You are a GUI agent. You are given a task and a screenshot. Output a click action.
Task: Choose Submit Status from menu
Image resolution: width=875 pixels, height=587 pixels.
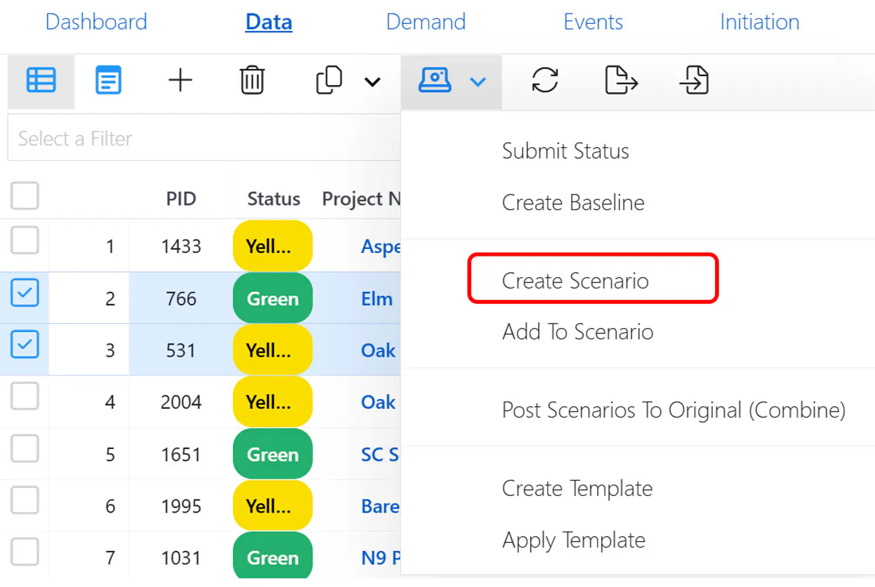[x=566, y=151]
